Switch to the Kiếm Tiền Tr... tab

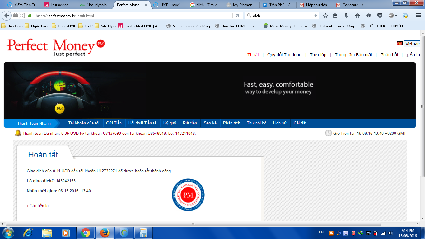[x=23, y=5]
